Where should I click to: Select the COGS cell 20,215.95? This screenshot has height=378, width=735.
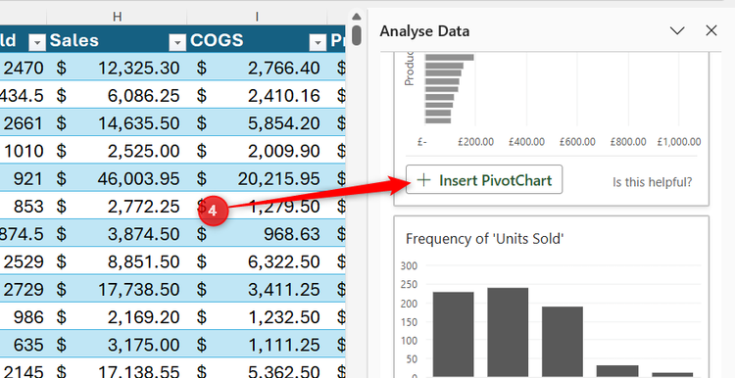(257, 178)
